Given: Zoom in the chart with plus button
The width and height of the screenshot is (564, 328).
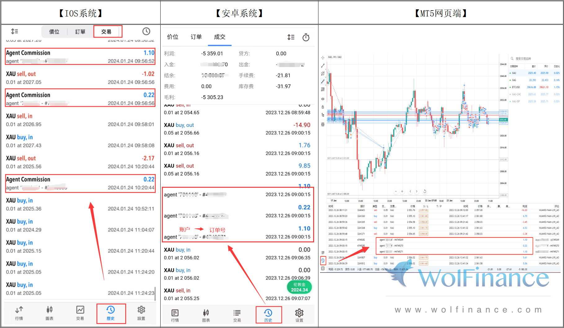Looking at the screenshot, I should [x=402, y=191].
